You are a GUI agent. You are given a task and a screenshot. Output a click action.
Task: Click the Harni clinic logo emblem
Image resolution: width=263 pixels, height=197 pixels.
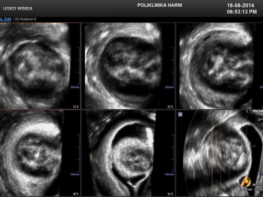click(245, 181)
